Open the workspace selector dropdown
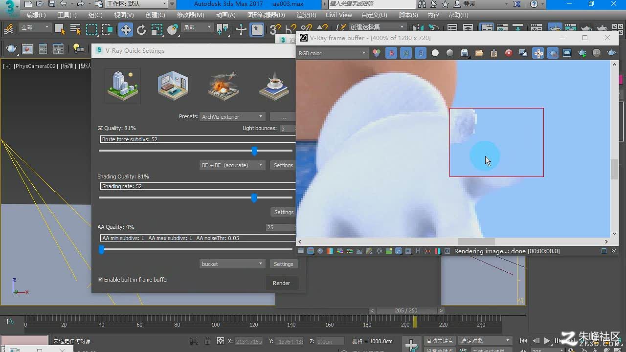The image size is (626, 352). [x=136, y=4]
